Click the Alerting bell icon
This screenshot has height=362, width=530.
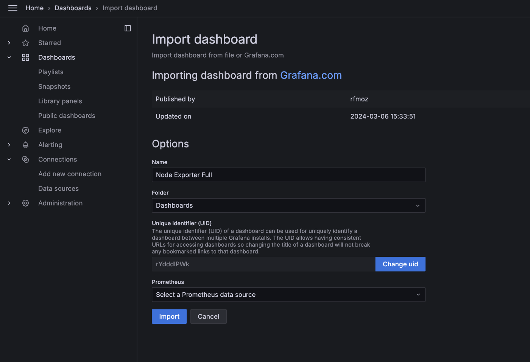[25, 145]
